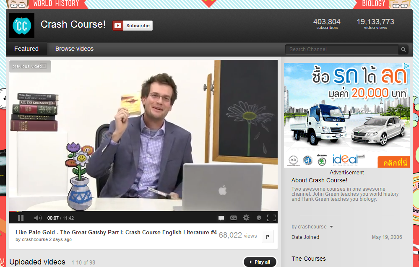Enter fullscreen mode on the video
Image resolution: width=419 pixels, height=267 pixels.
click(271, 218)
